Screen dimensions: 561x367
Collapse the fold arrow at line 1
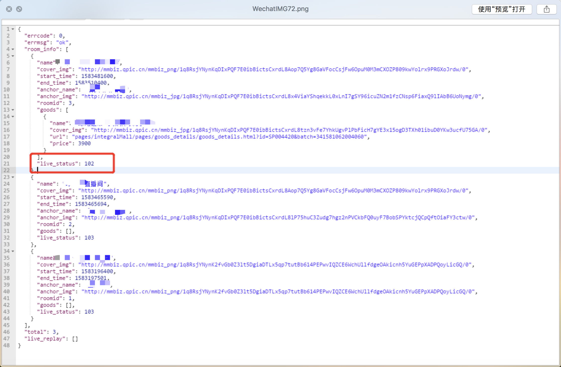pyautogui.click(x=13, y=29)
